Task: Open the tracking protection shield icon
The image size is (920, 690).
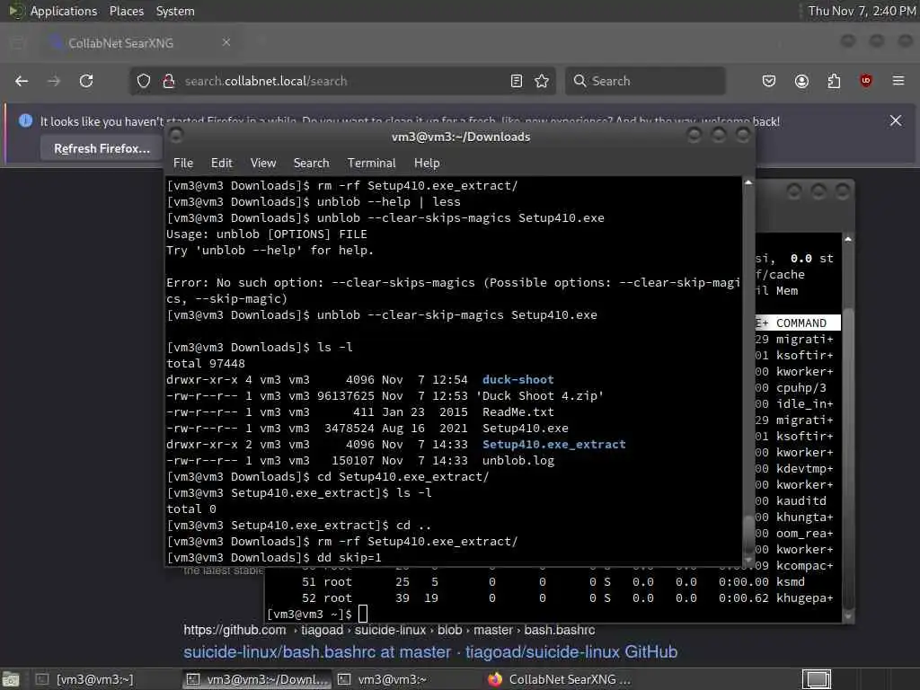Action: click(x=144, y=81)
